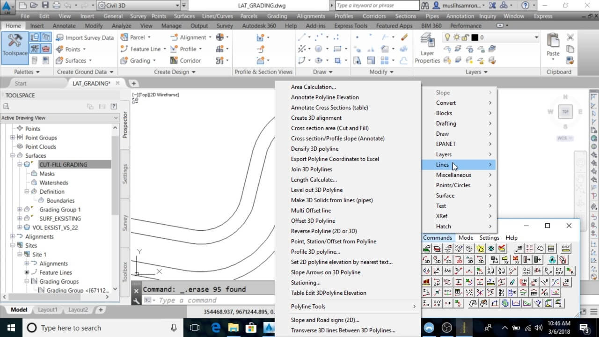
Task: Click the layer 0 black color swatch
Action: (475, 37)
